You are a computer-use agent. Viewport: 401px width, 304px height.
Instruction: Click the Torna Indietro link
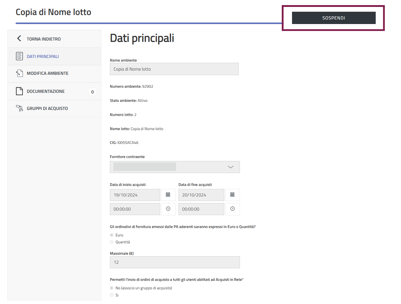(x=44, y=39)
